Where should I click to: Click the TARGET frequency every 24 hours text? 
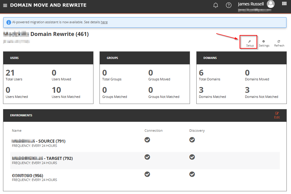coord(34,163)
